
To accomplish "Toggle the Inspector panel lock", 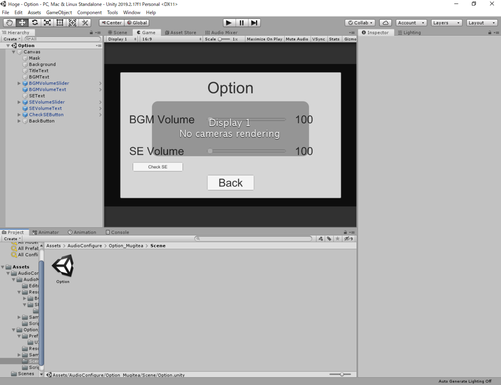I will (490, 33).
